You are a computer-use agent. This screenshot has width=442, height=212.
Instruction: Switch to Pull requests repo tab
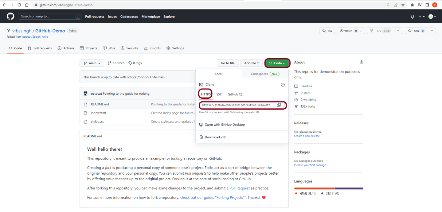(x=40, y=48)
